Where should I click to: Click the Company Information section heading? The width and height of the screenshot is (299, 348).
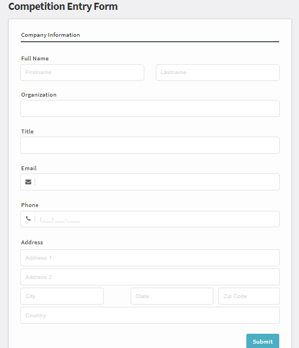click(x=50, y=35)
